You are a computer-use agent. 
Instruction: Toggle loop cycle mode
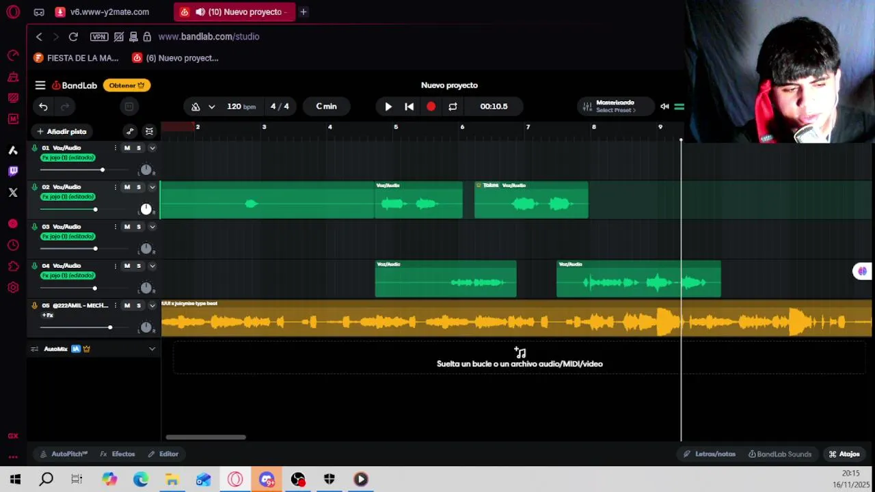(453, 107)
